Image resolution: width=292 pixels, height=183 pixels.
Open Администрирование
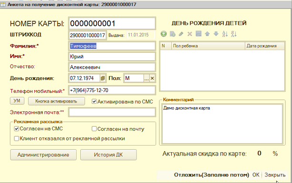tap(43, 155)
